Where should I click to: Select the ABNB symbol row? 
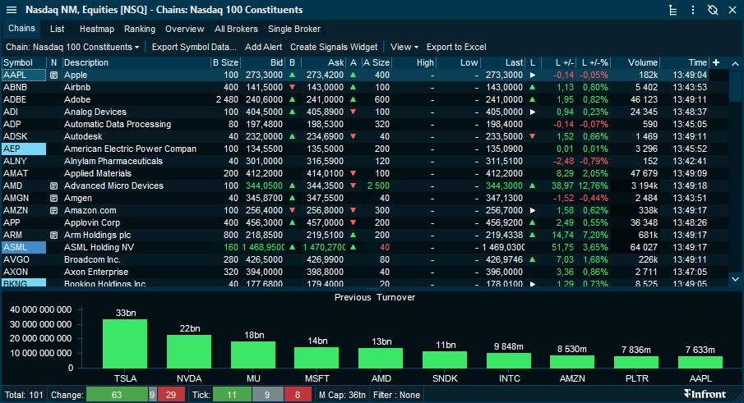point(24,87)
